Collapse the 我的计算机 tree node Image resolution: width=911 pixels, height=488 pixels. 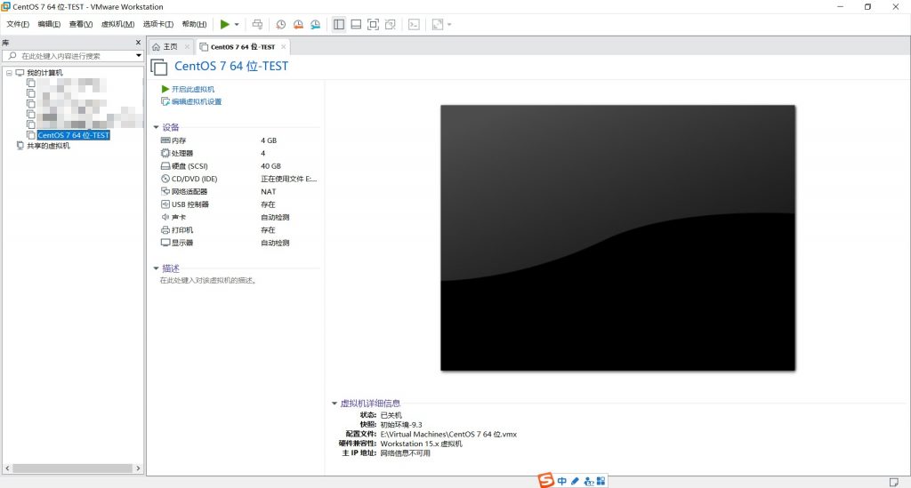click(9, 73)
